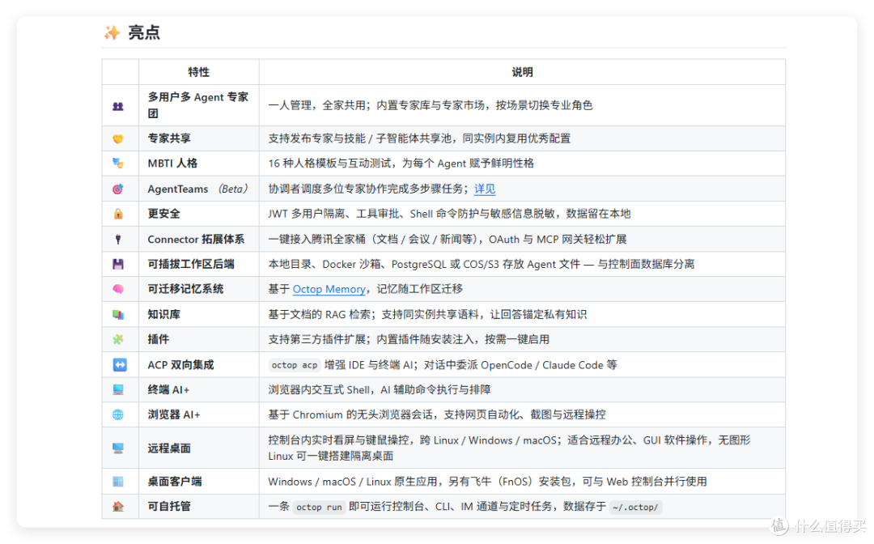The width and height of the screenshot is (874, 544).
Task: Click the ACP 双向集成 feature name
Action: (x=180, y=365)
